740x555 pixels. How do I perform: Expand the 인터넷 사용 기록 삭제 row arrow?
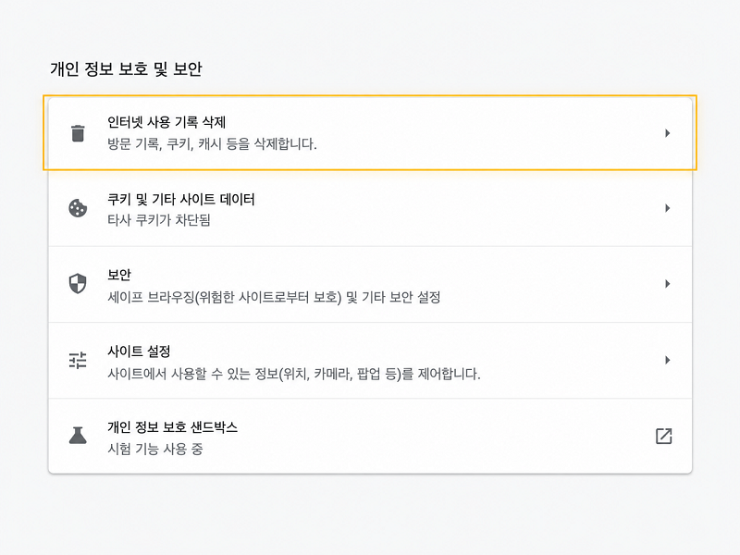(667, 133)
